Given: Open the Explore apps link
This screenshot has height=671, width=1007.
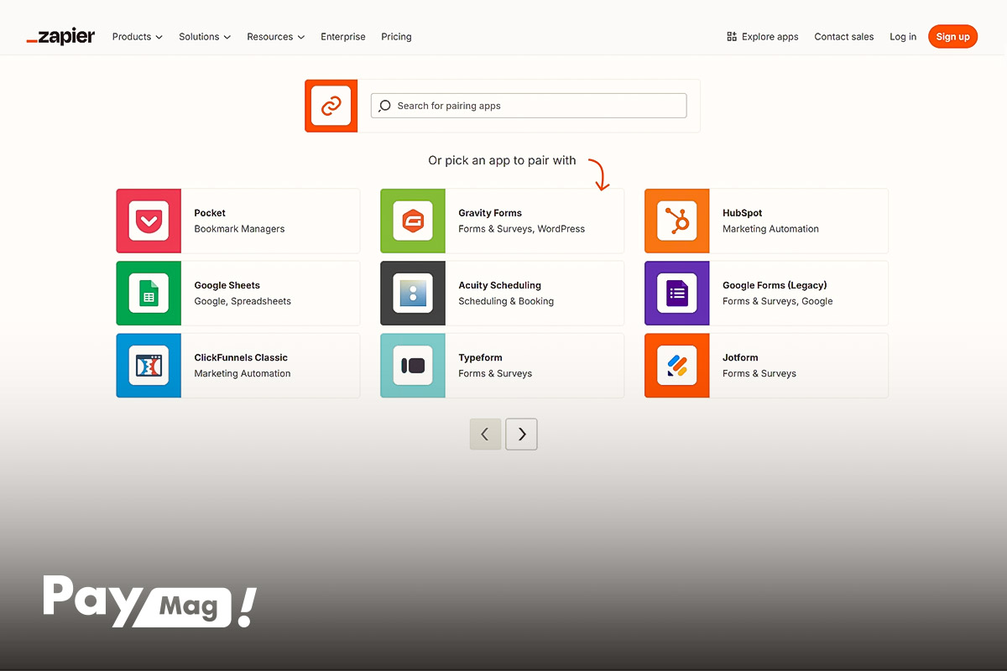Looking at the screenshot, I should (x=763, y=37).
